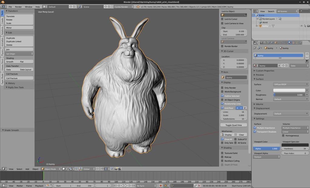Expand the RenderLayers tree item
This screenshot has height=188, width=310.
point(257,19)
